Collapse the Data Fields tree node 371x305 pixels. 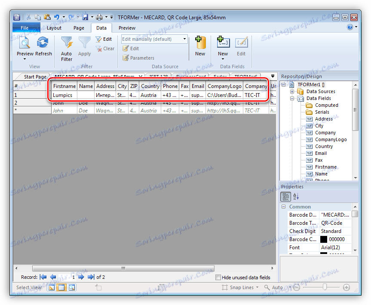pos(292,98)
